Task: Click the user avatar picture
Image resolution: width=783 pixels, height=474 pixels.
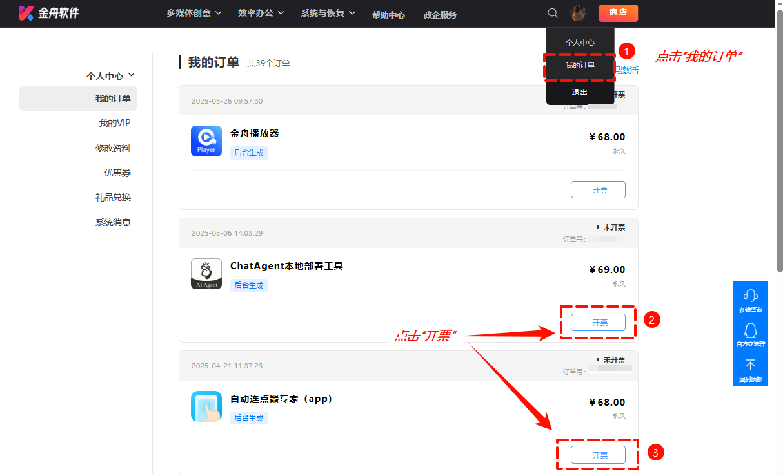Action: point(579,13)
